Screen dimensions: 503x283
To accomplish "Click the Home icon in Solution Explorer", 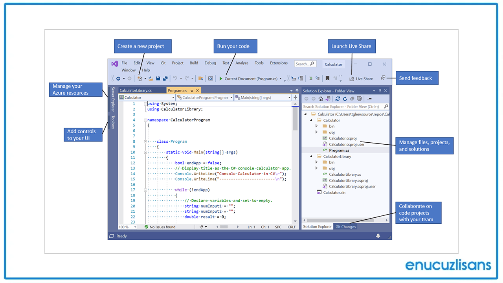I will point(321,99).
